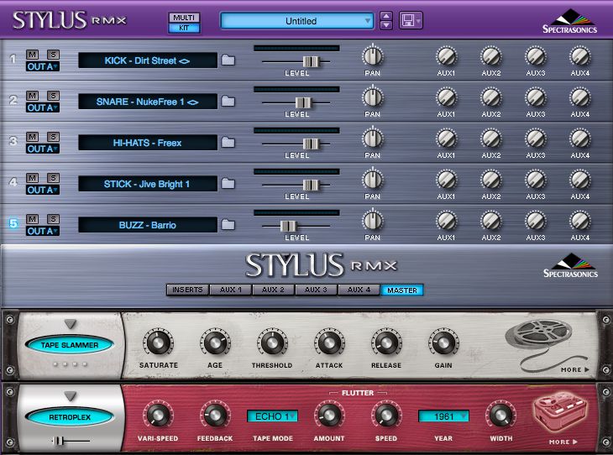Open folder browser for KICK - Dirt Street
This screenshot has height=455, width=613.
coord(228,60)
